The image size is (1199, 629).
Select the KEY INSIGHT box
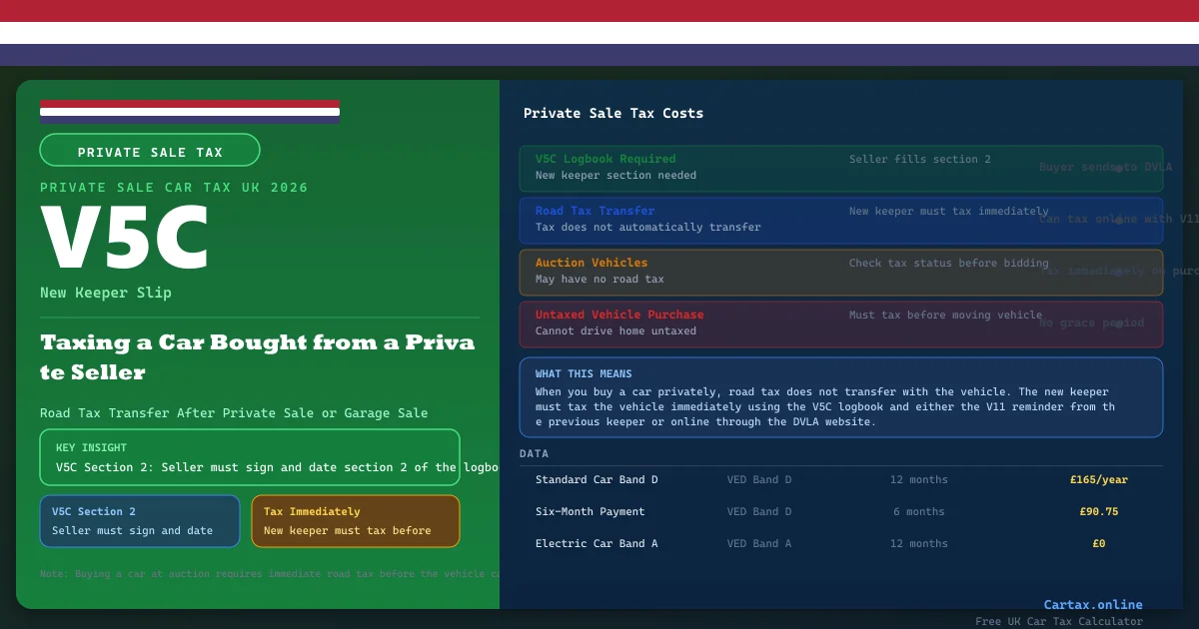[x=250, y=457]
